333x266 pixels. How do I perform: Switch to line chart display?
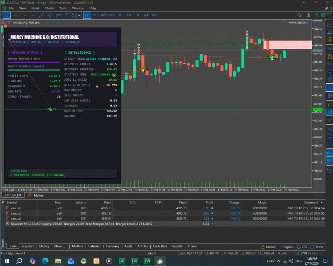tap(329, 120)
